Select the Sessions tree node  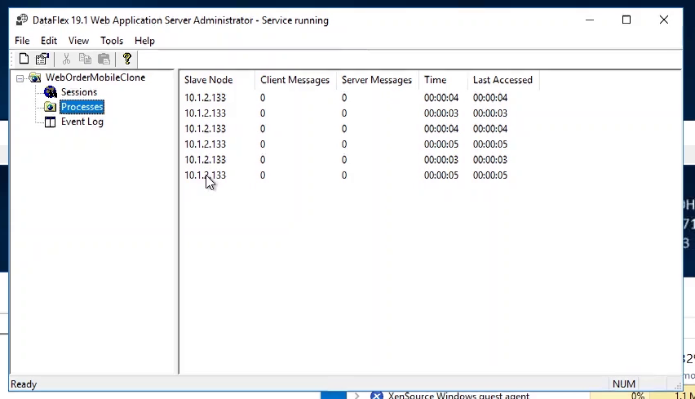[x=78, y=92]
